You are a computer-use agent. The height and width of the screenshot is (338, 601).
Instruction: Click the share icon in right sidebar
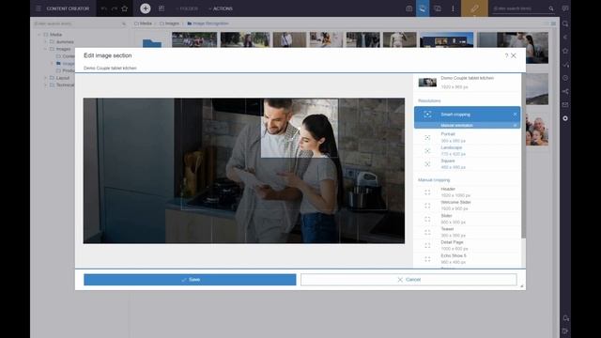[565, 91]
